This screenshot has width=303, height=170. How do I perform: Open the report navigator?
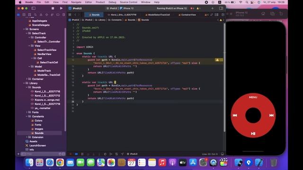click(63, 15)
